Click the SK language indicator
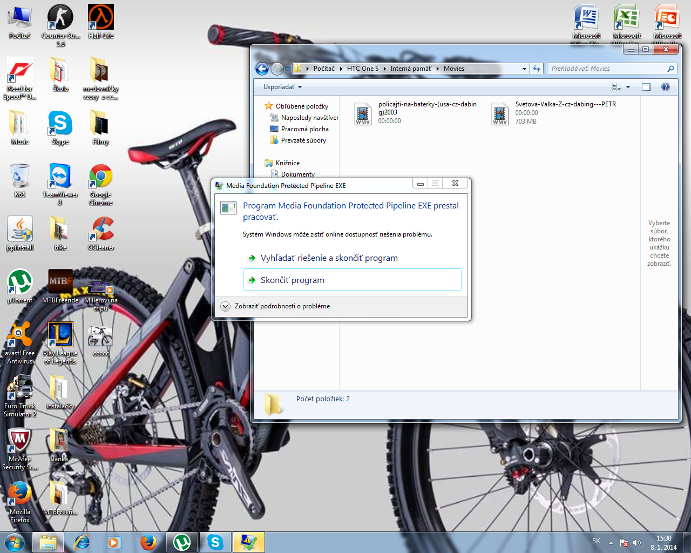This screenshot has width=691, height=553. coord(596,541)
